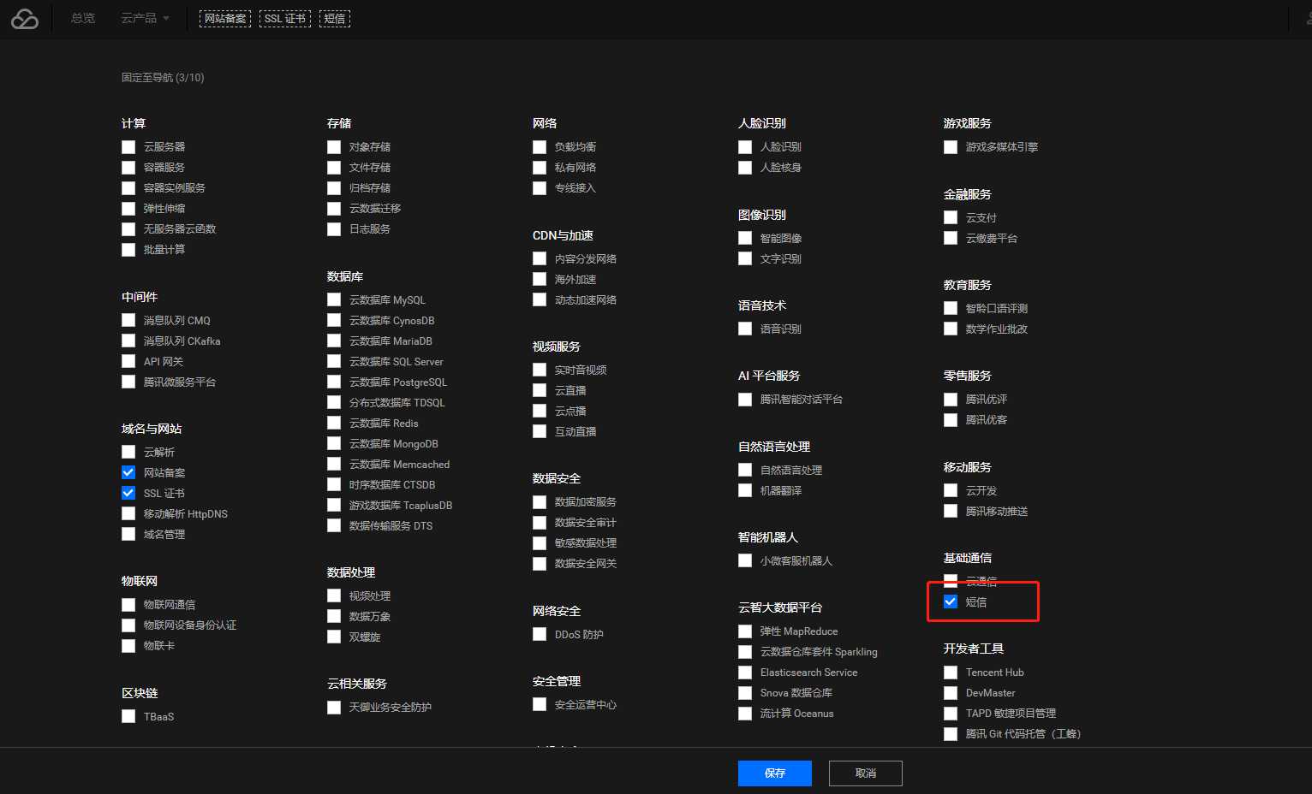
Task: Check the 弹性 MapReduce checkbox
Action: (x=745, y=631)
